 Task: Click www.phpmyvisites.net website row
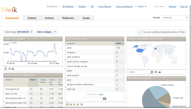point(33,103)
